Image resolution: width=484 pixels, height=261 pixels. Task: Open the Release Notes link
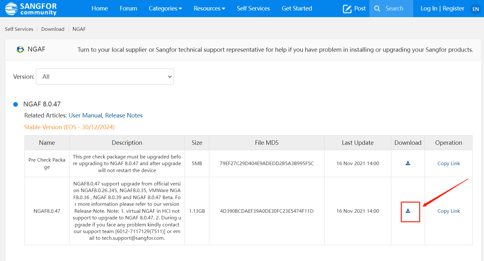[124, 115]
